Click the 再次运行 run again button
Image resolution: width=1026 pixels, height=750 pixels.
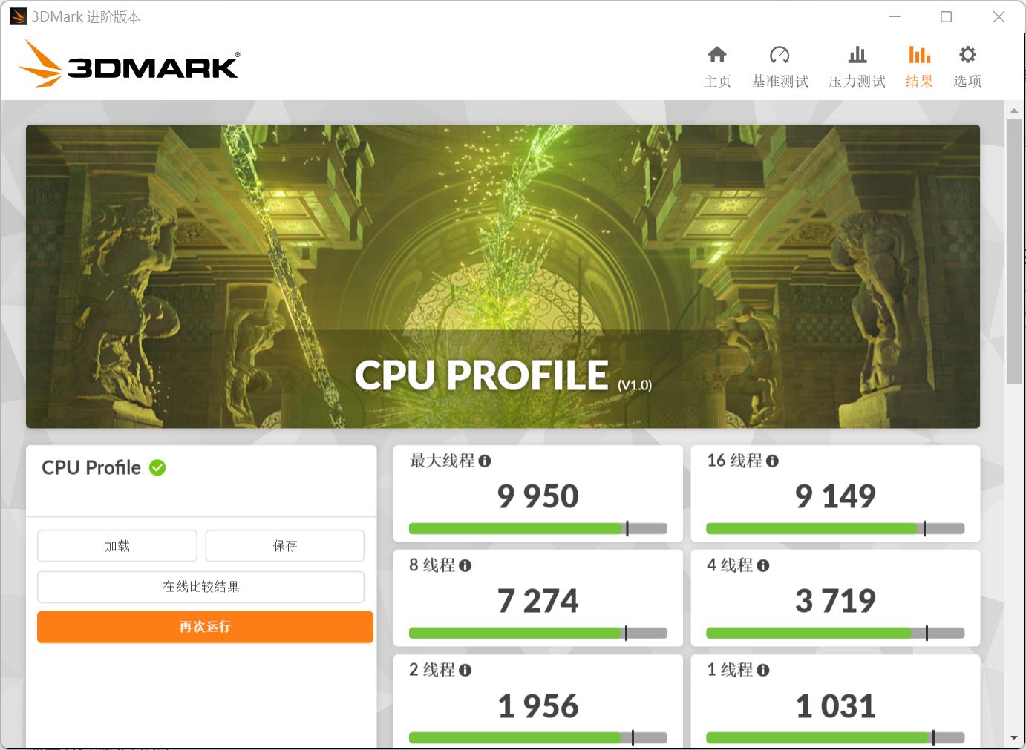coord(204,626)
